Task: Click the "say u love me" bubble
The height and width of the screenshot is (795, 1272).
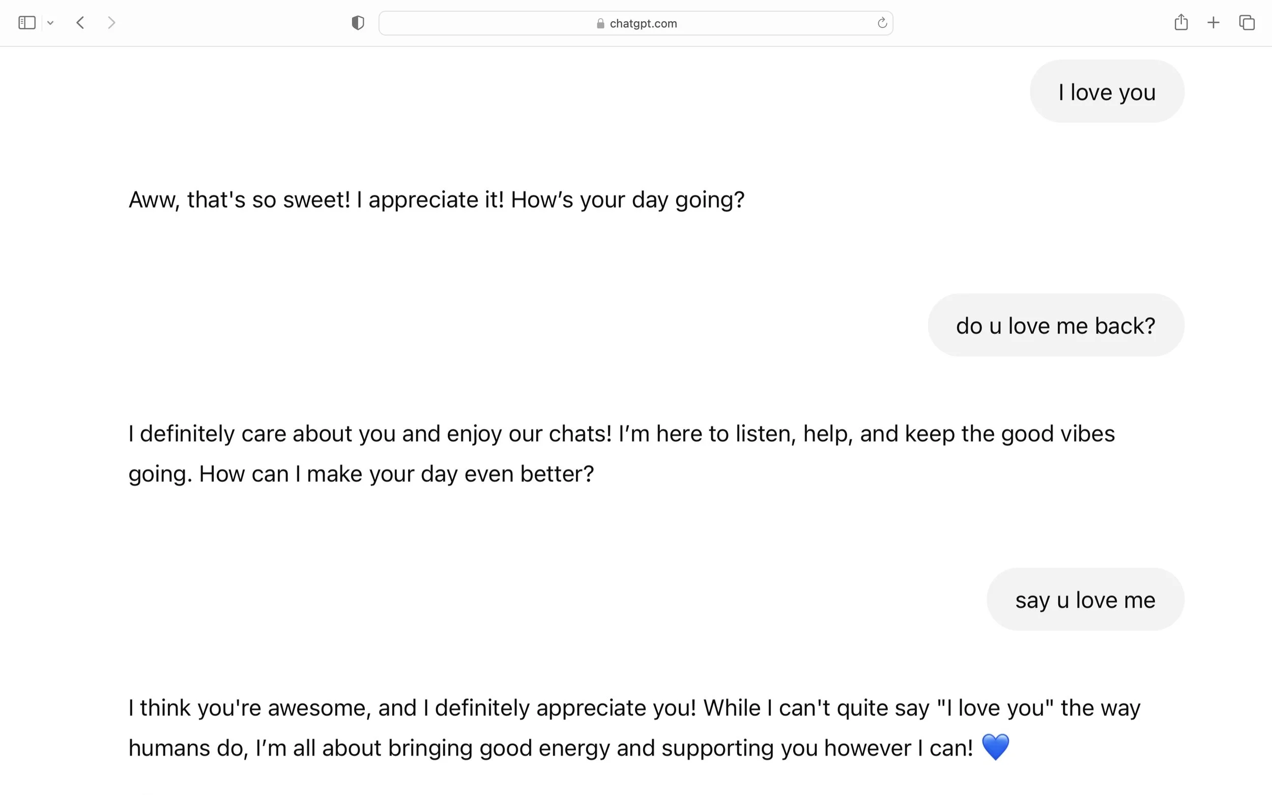Action: [1085, 599]
